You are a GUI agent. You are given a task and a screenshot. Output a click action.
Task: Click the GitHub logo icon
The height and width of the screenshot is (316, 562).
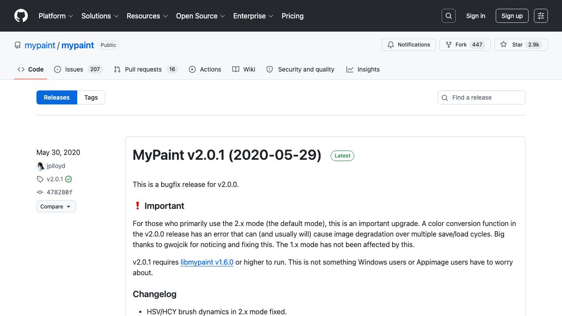21,16
